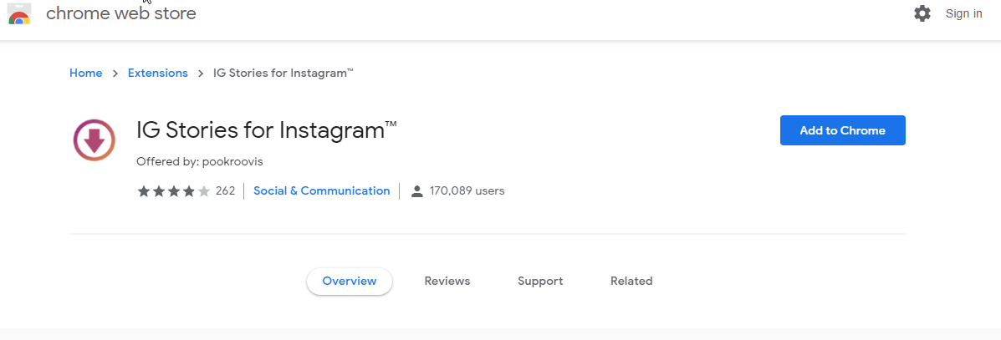
Task: Switch to the Reviews tab
Action: coord(447,282)
